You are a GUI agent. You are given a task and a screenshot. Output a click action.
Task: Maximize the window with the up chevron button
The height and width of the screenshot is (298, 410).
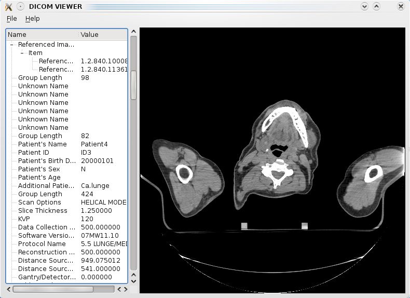(x=376, y=7)
